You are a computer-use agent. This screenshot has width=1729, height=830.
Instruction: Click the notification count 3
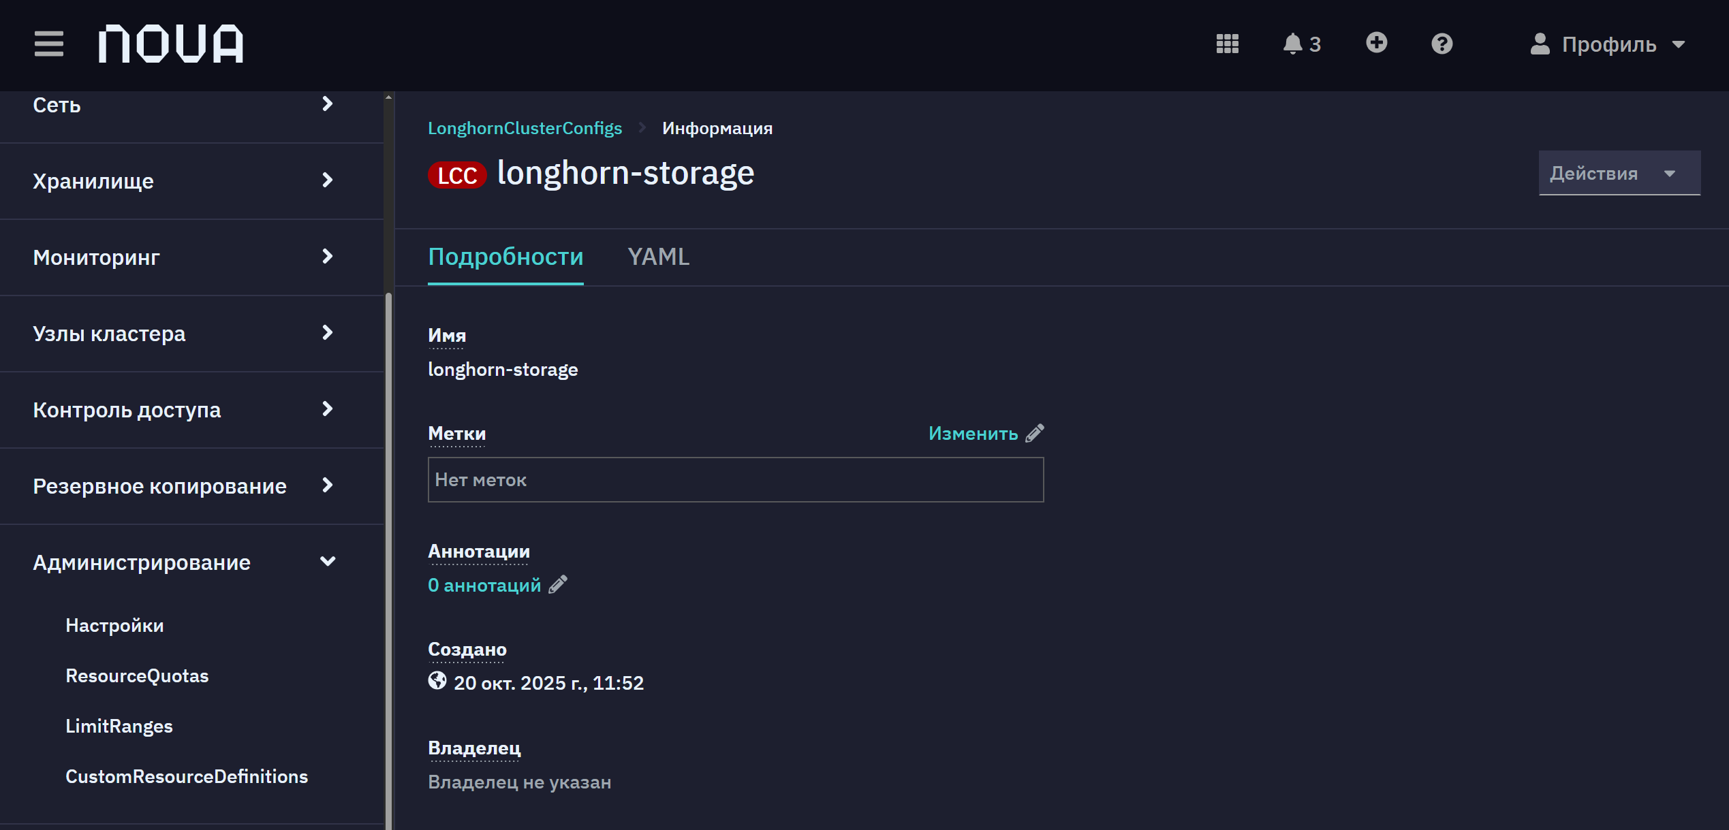[x=1315, y=44]
